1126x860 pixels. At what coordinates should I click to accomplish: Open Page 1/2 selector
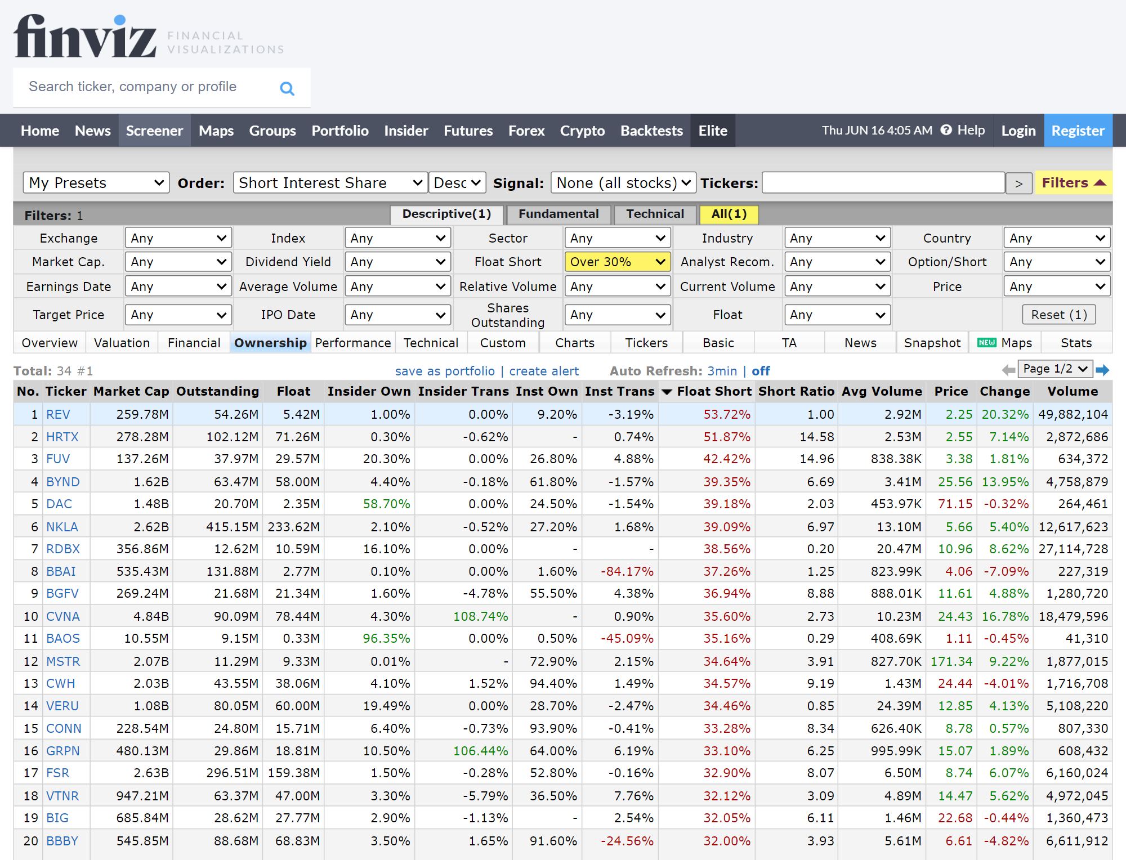pyautogui.click(x=1056, y=369)
